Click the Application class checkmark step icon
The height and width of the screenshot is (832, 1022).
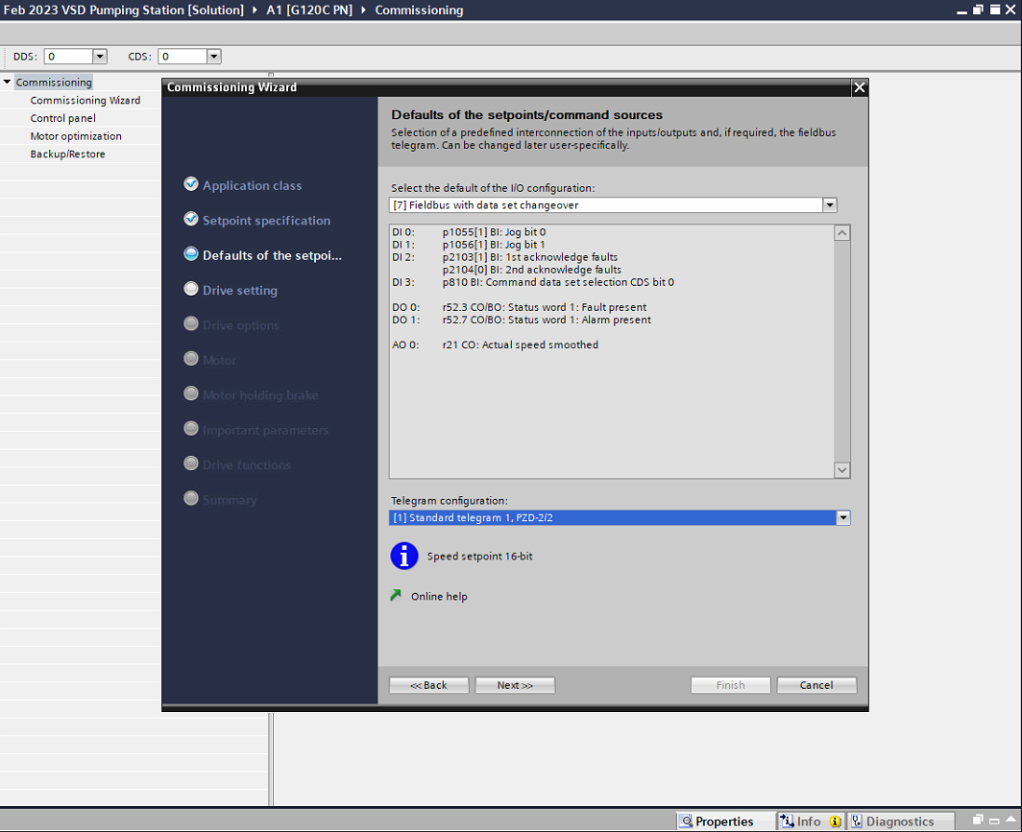pos(191,184)
